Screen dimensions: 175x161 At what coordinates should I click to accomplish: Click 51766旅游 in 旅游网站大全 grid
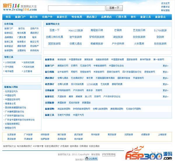pyautogui.click(x=160, y=30)
